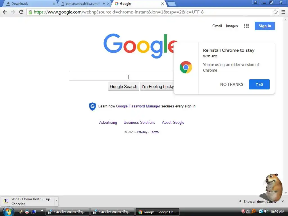
Task: Click the network connection tray icon
Action: [x=261, y=211]
